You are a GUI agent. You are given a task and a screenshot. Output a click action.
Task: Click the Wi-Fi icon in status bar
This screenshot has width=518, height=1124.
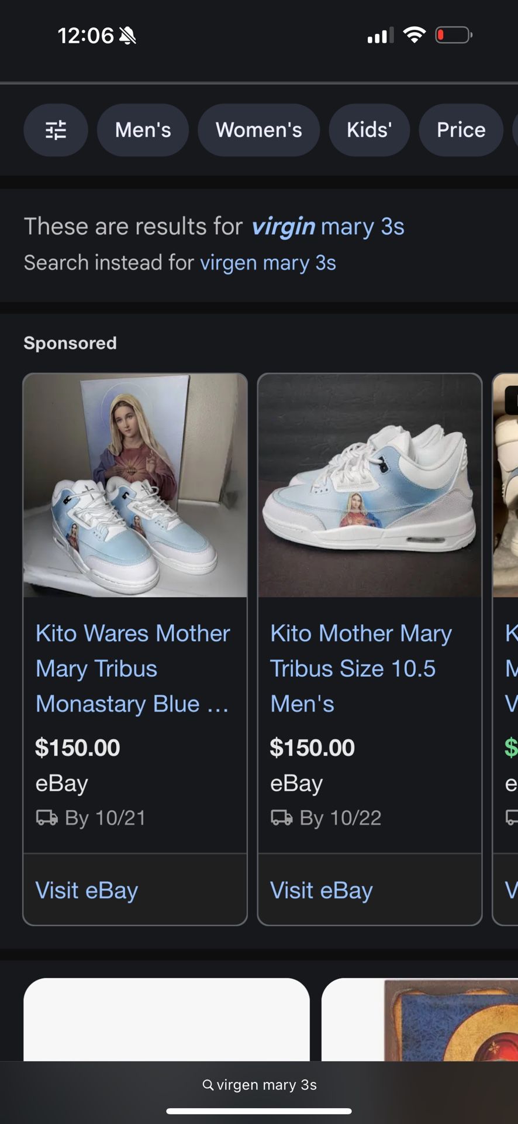click(415, 35)
